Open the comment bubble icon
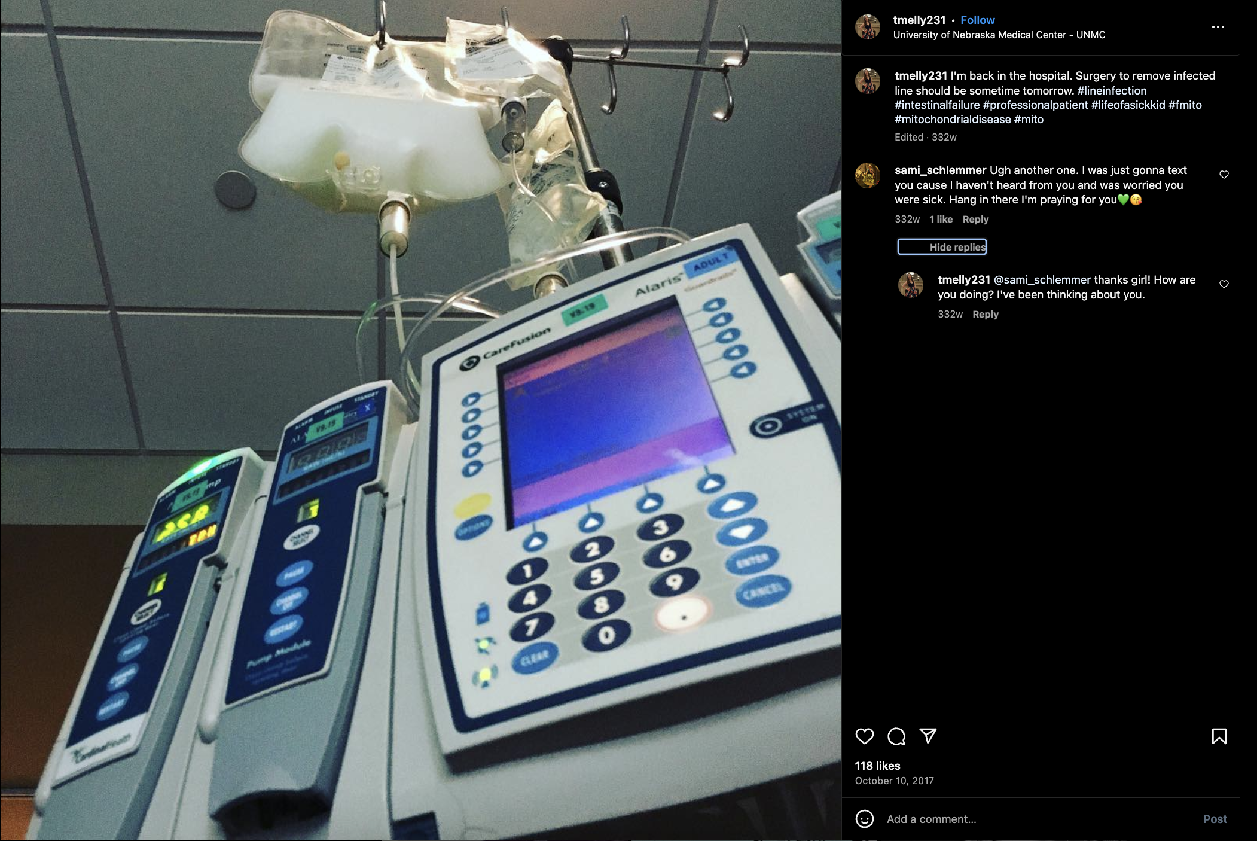This screenshot has height=841, width=1257. [x=896, y=736]
